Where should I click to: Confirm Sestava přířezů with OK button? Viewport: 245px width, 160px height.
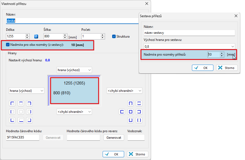203,68
